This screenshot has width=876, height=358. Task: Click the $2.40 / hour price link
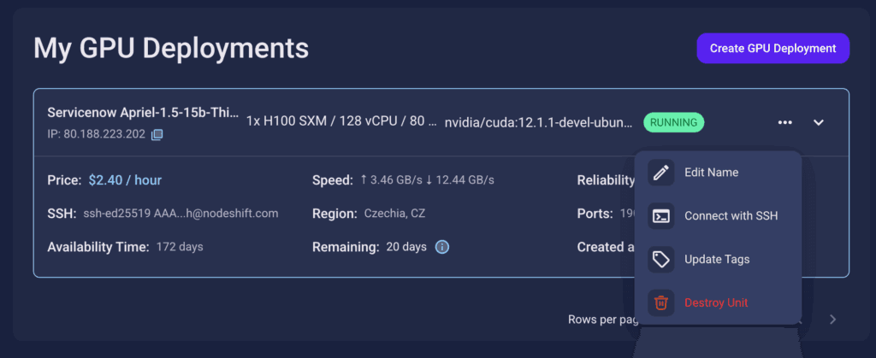click(125, 180)
